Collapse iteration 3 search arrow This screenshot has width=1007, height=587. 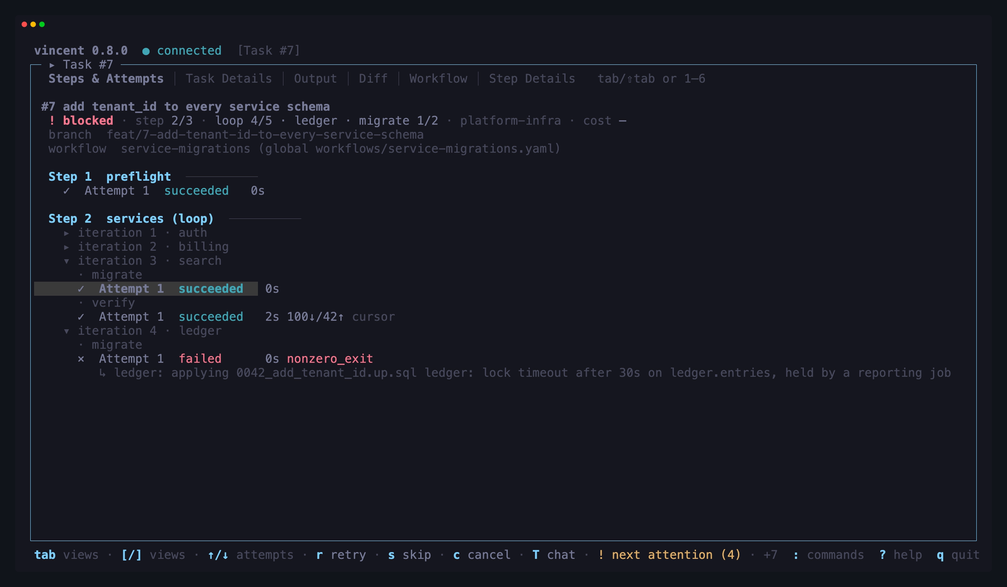click(x=66, y=261)
